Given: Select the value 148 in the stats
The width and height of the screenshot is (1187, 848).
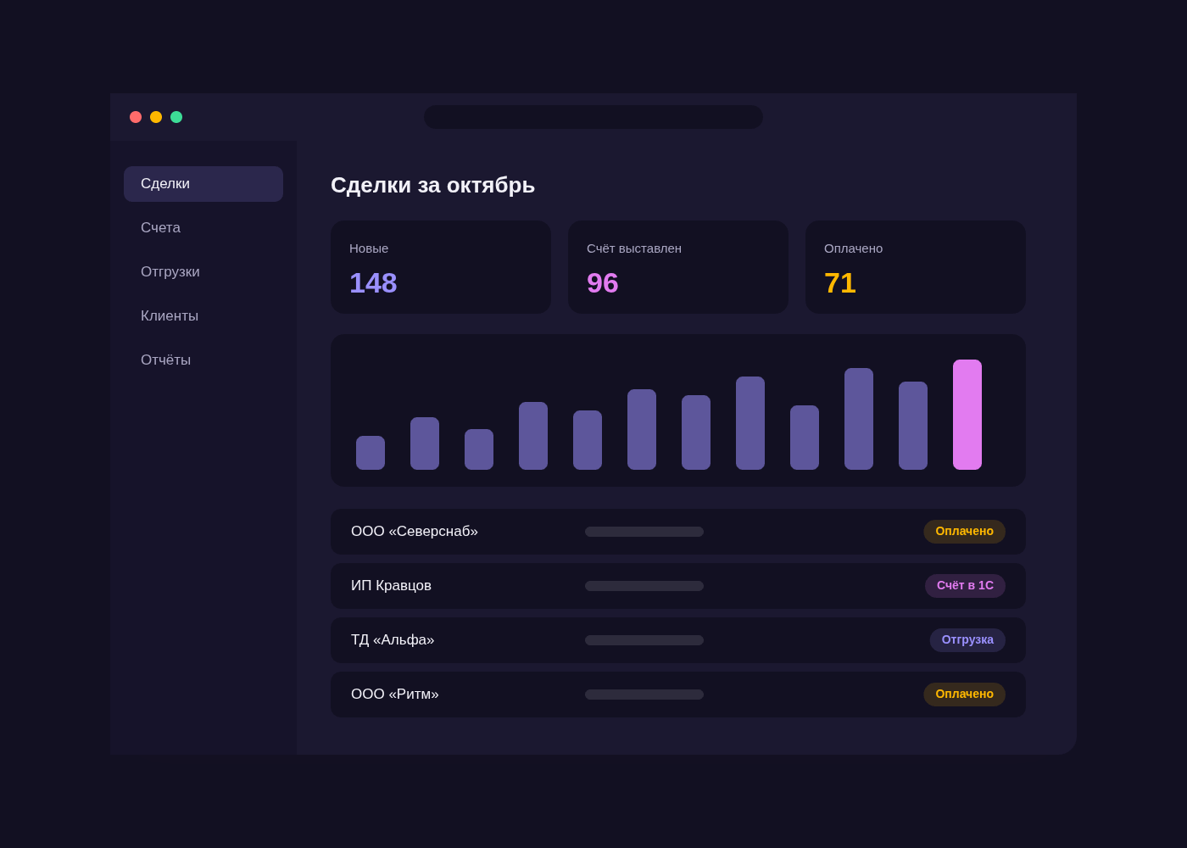Looking at the screenshot, I should pyautogui.click(x=373, y=283).
